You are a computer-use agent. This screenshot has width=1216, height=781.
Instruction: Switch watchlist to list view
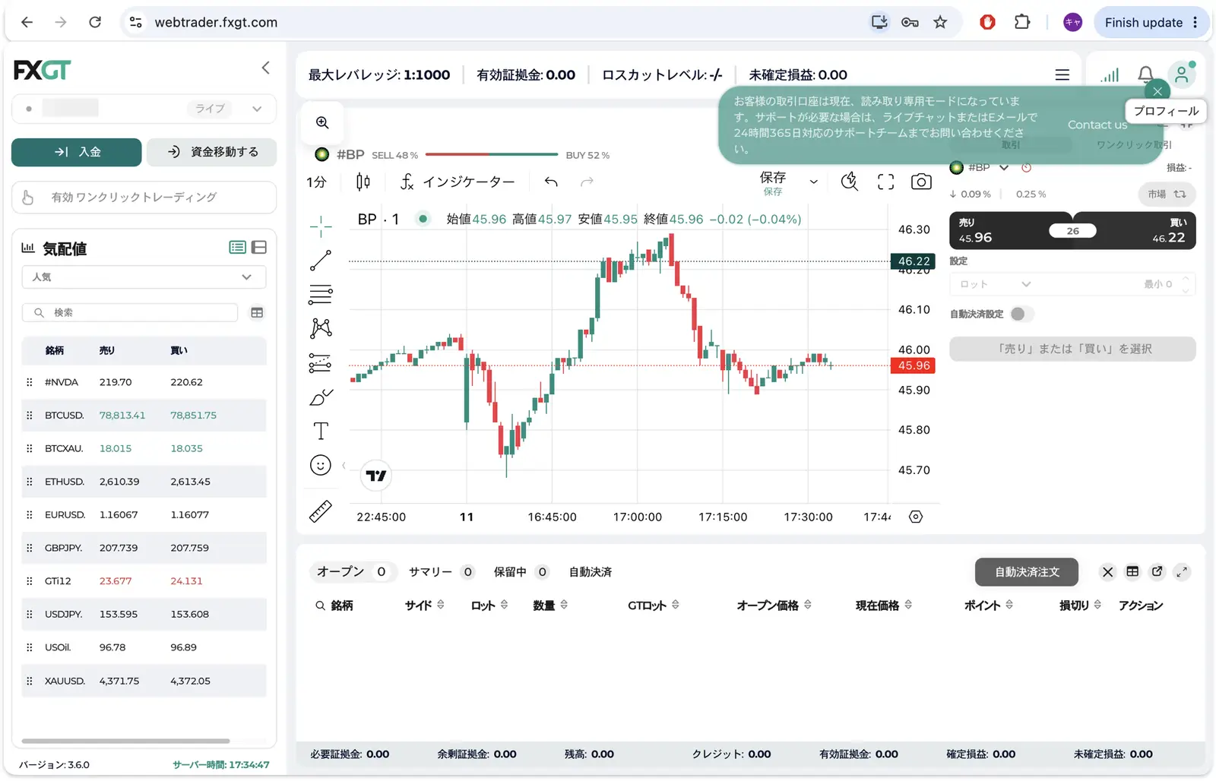[x=237, y=248]
